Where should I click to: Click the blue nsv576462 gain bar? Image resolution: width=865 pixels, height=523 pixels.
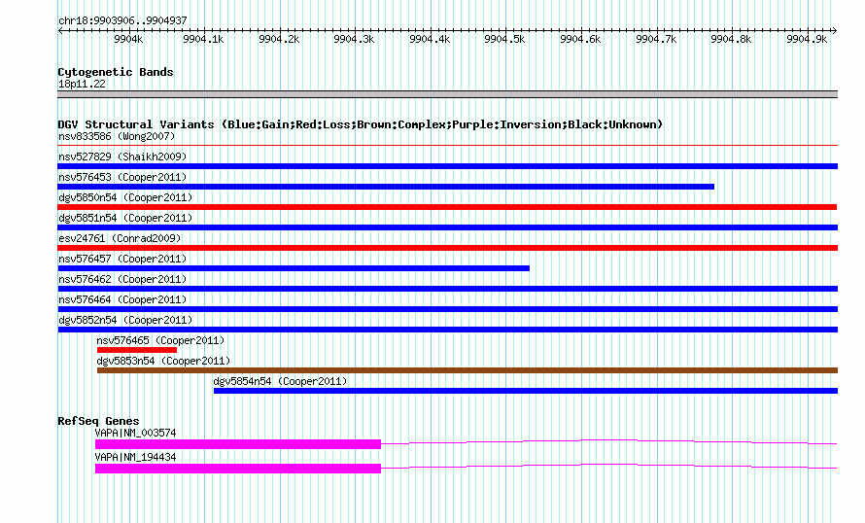[x=447, y=289]
